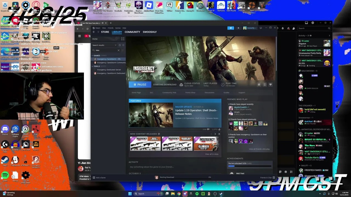Viewport: 351px width, 197px height.
Task: Open the Games menu
Action: click(118, 28)
